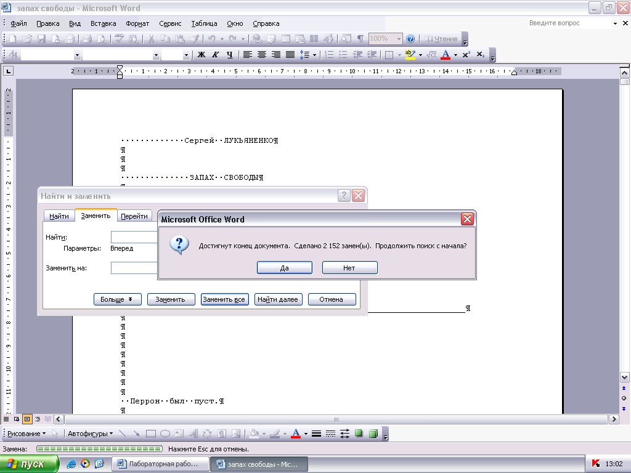631x473 pixels.
Task: Click the пуск Start button
Action: click(x=29, y=464)
